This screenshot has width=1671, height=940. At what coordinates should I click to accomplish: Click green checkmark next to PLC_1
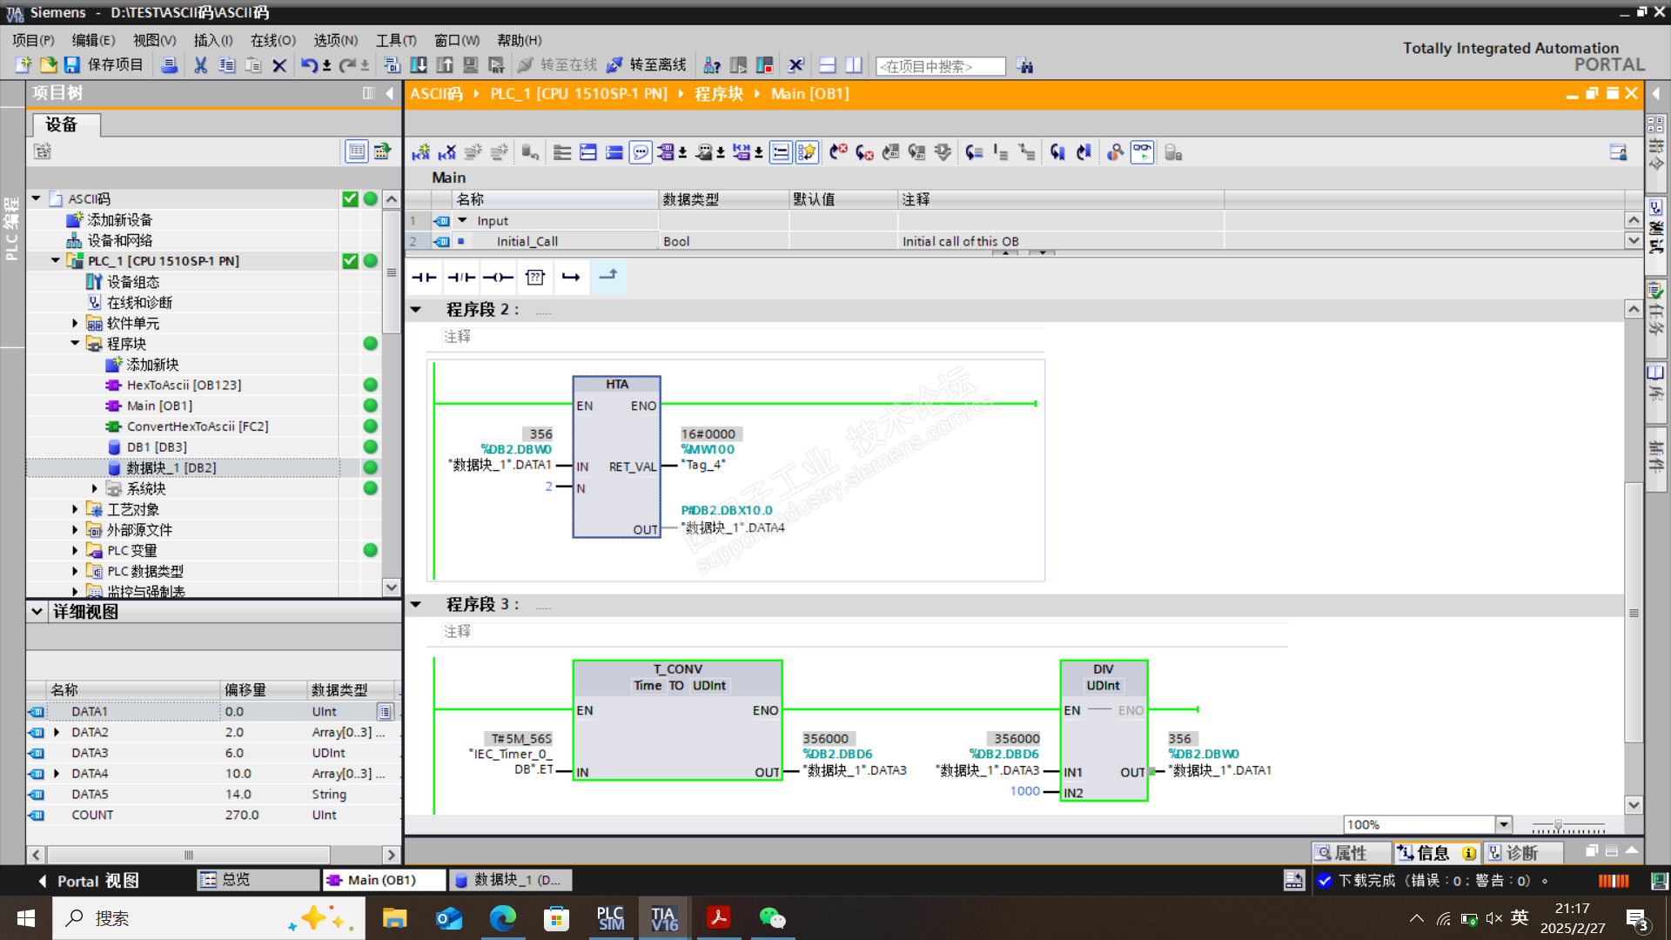[350, 261]
